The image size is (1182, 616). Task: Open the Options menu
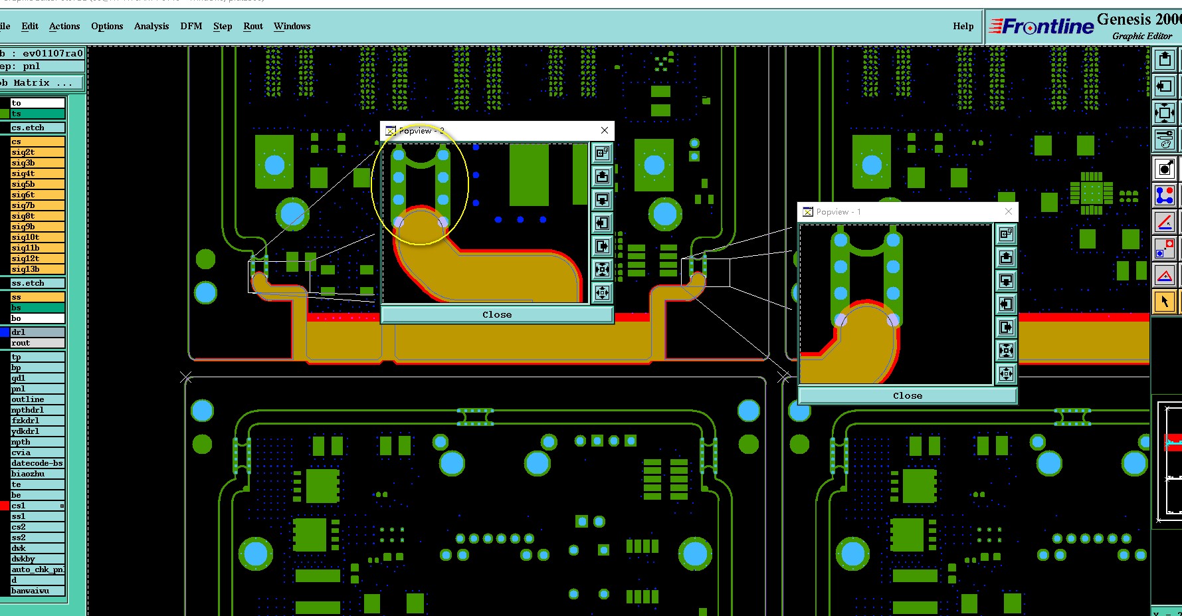click(x=107, y=27)
